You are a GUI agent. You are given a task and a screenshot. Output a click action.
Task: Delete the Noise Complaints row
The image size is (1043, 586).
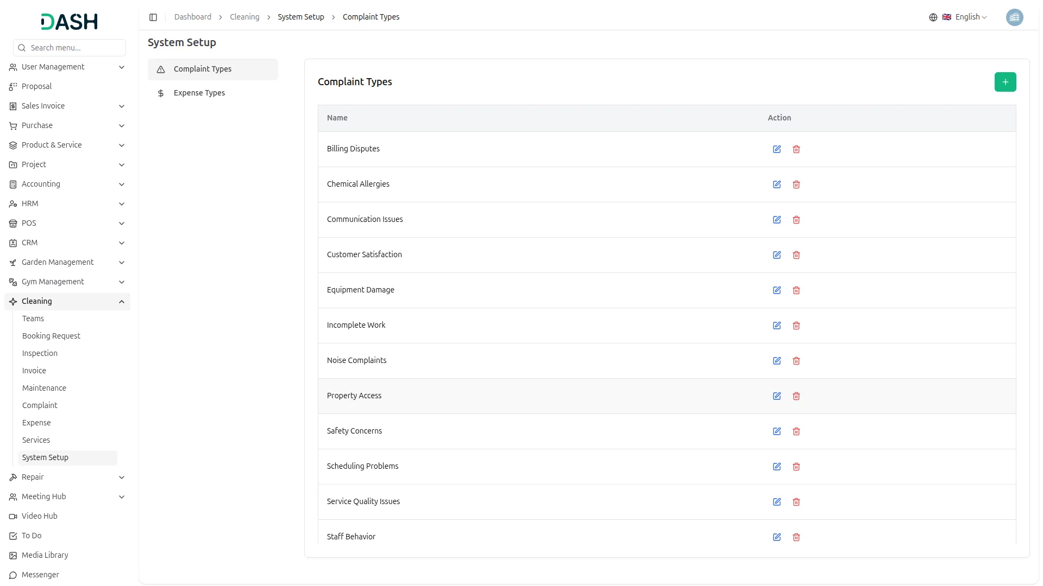[796, 361]
